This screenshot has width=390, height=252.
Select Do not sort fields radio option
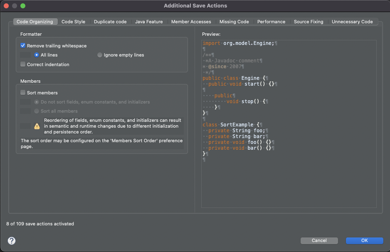point(37,102)
